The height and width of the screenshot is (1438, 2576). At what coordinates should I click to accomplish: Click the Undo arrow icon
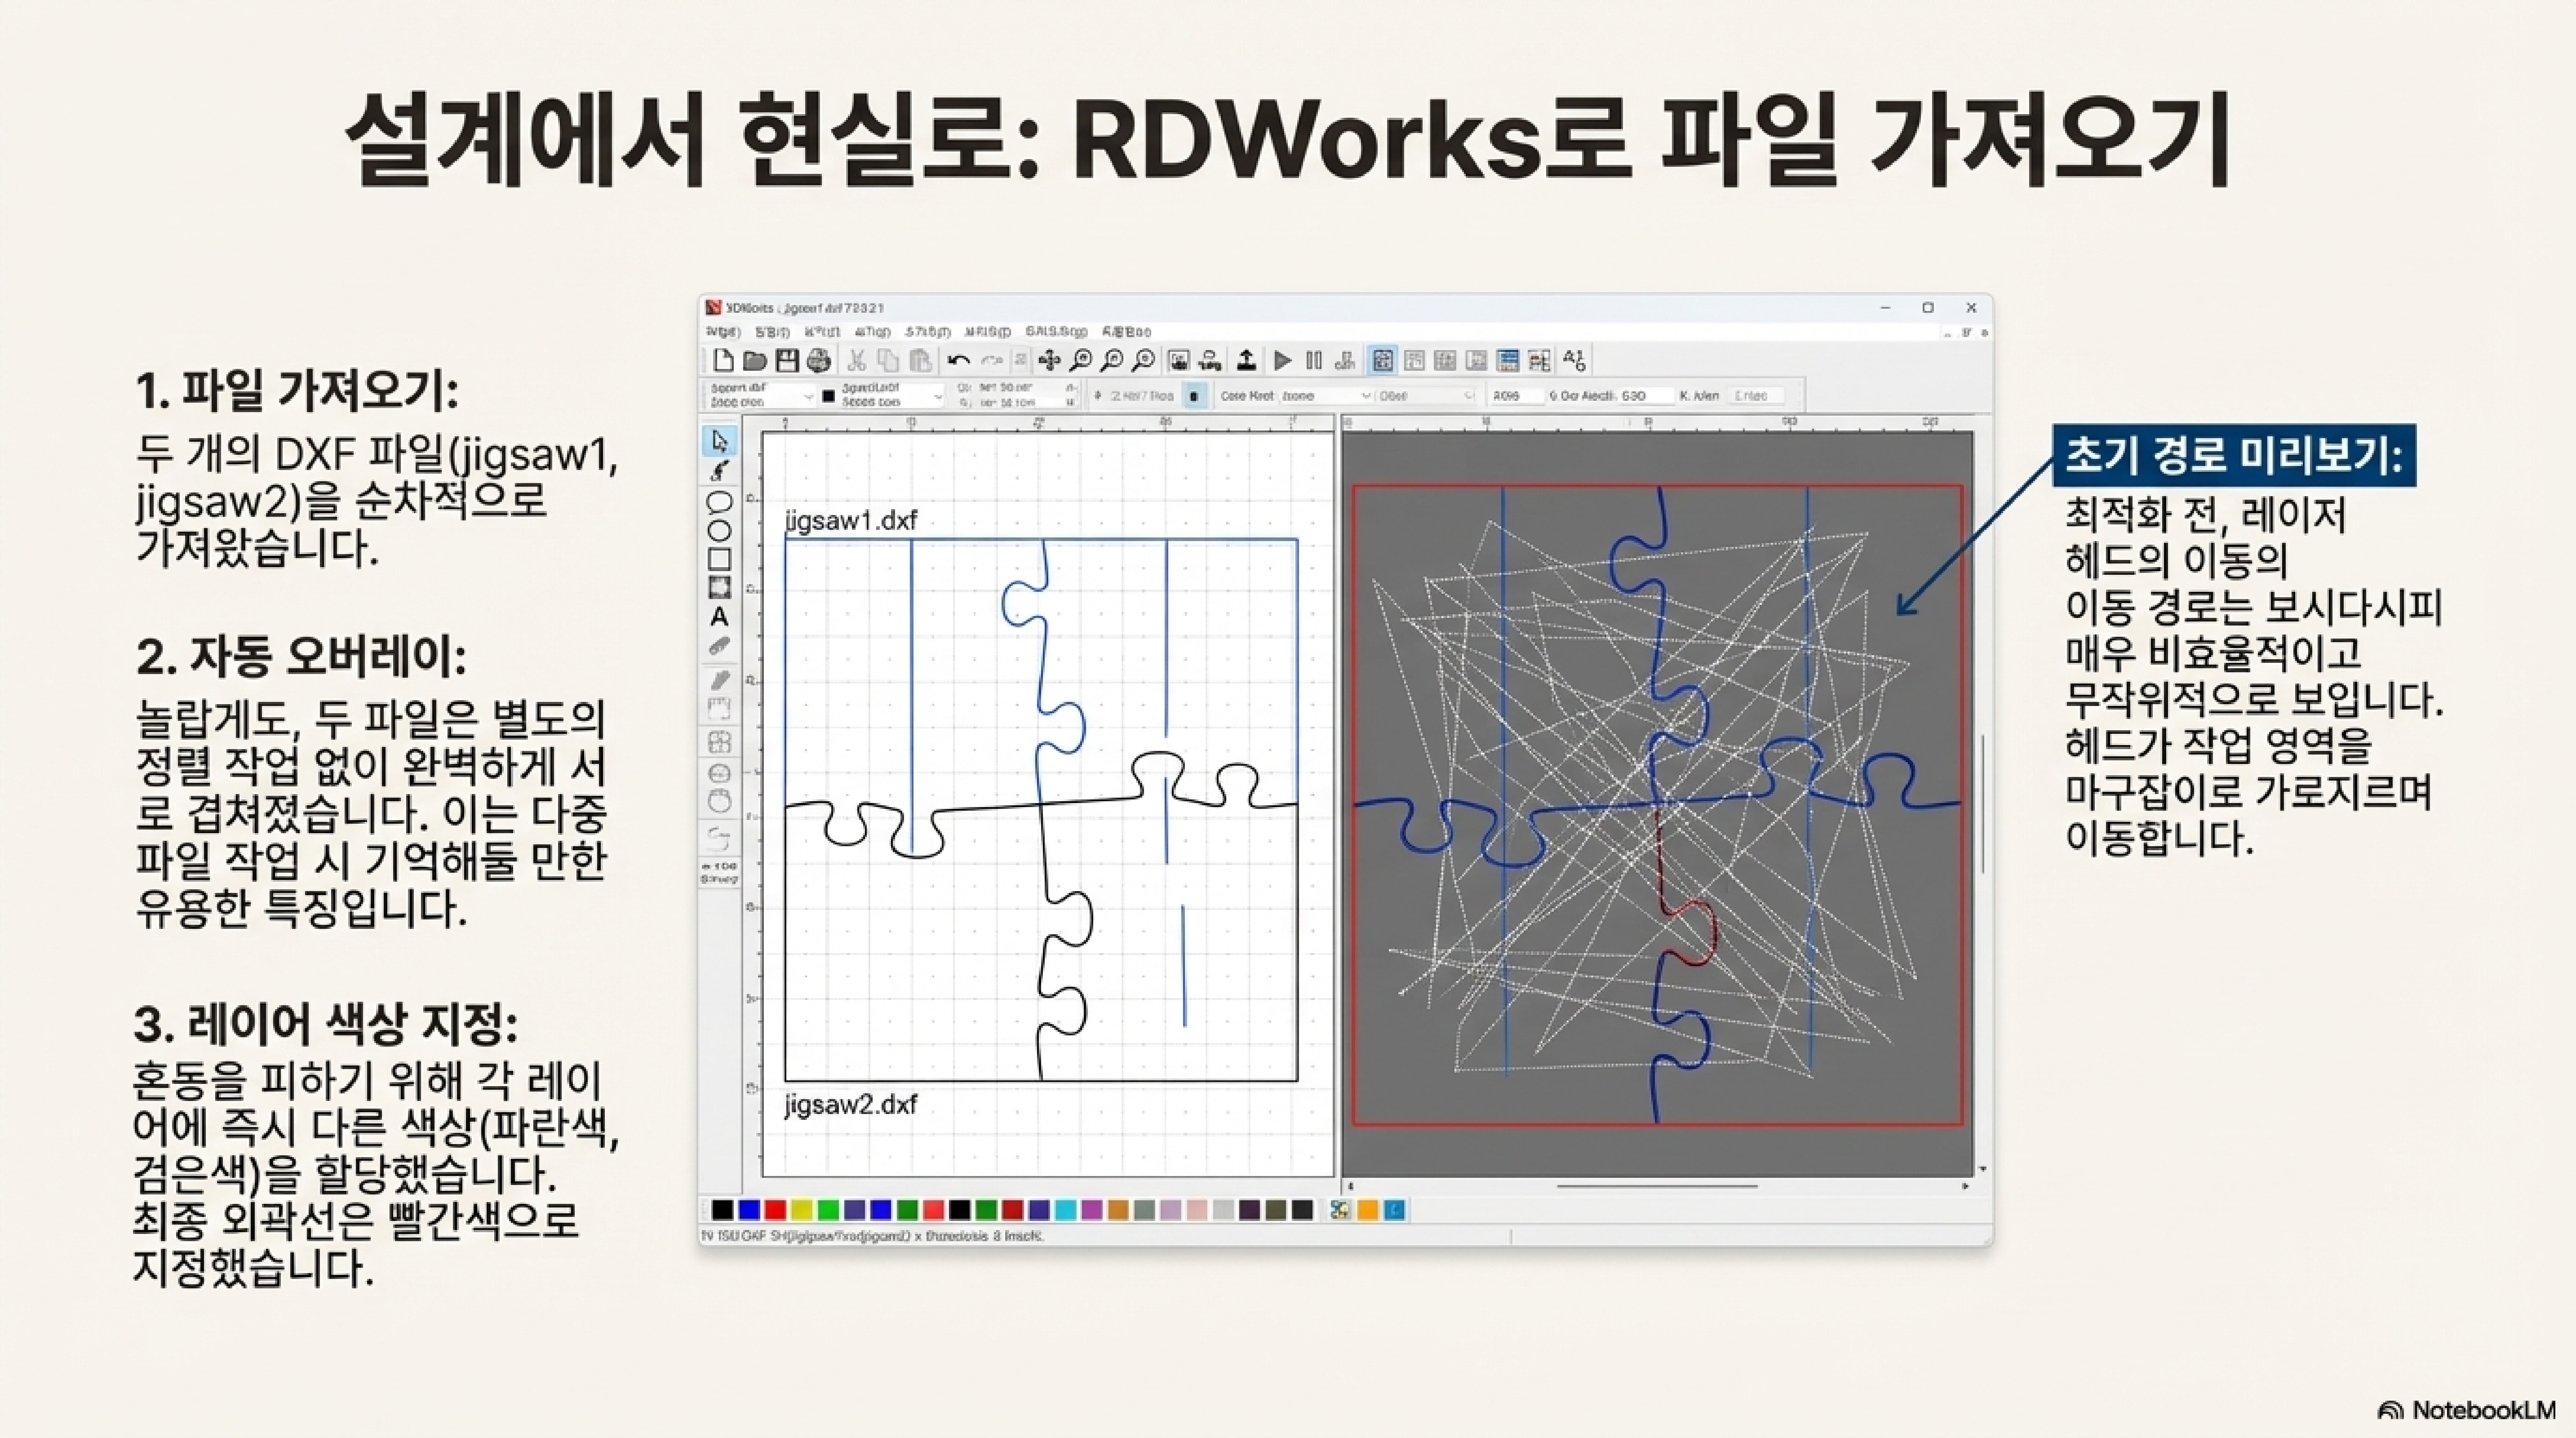958,360
